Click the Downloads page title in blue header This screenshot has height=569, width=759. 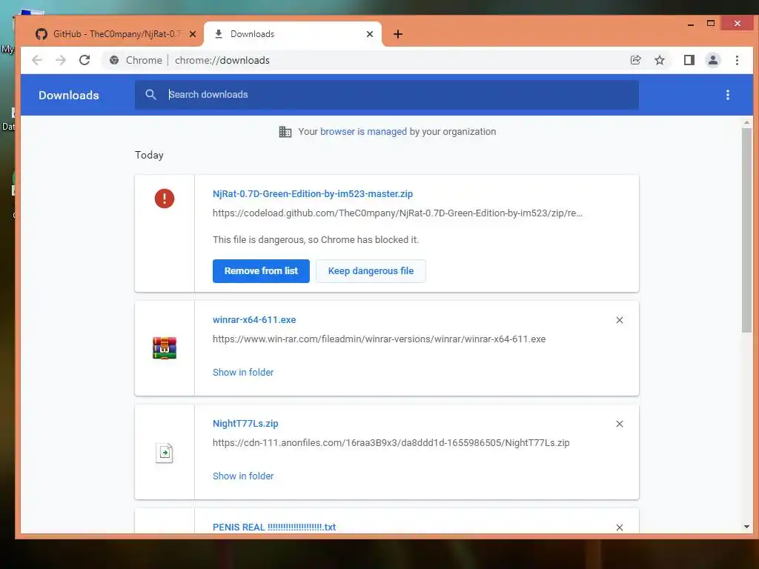click(69, 96)
